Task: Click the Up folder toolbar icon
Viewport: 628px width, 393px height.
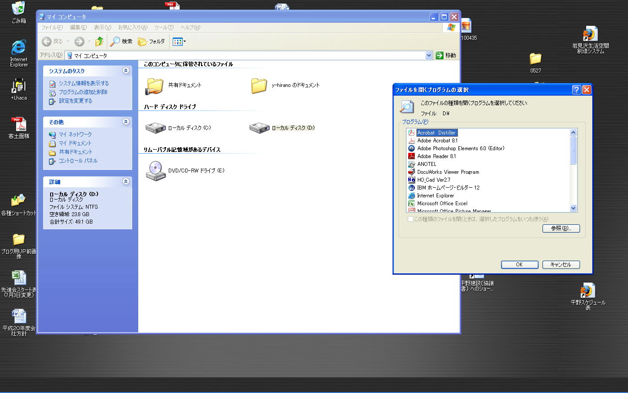Action: pyautogui.click(x=99, y=41)
